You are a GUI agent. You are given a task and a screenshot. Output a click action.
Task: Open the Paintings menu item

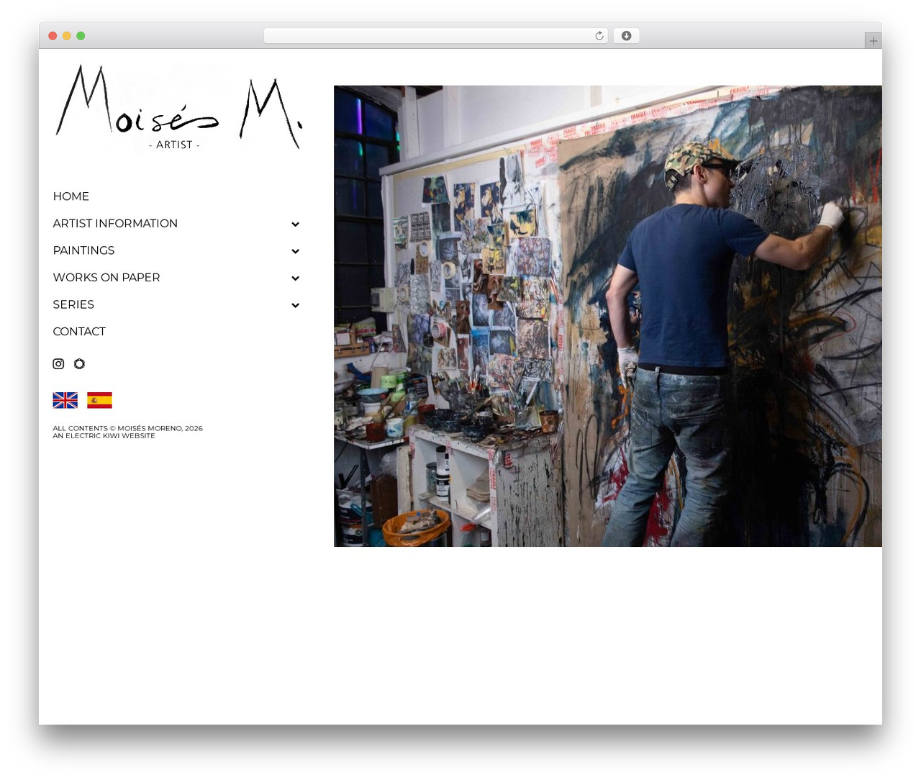83,250
